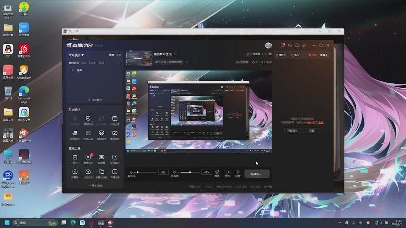This screenshot has width=406, height=228.
Task: Expand the 常规模式 mode dropdown
Action: coord(76,55)
